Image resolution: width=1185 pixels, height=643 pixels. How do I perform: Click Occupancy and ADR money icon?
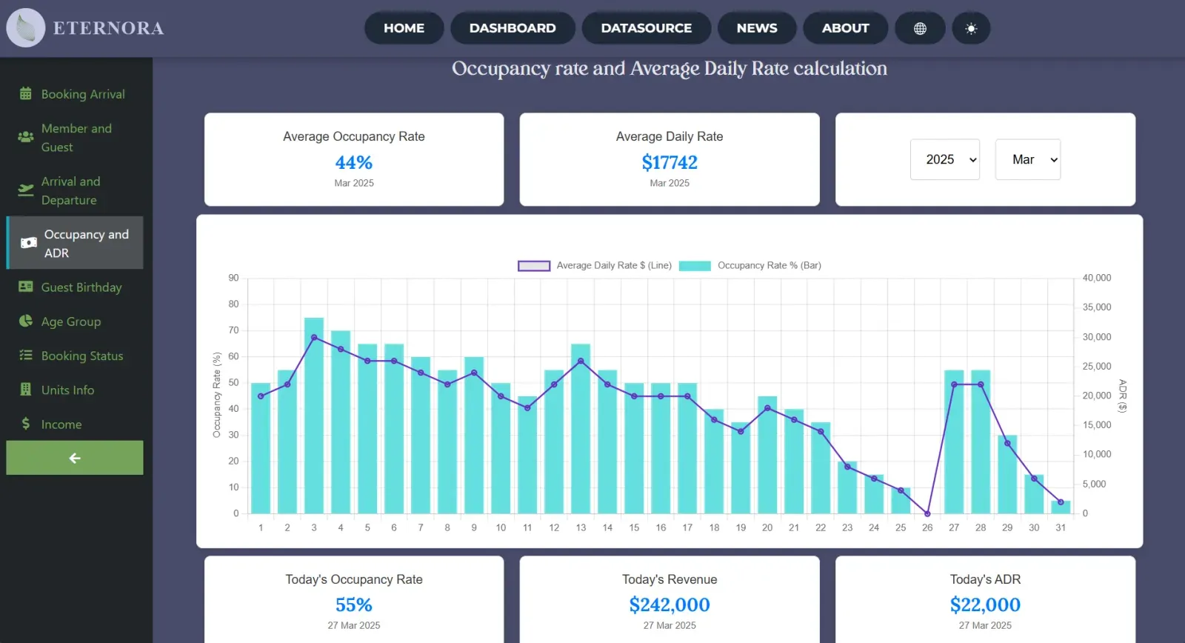pos(28,243)
